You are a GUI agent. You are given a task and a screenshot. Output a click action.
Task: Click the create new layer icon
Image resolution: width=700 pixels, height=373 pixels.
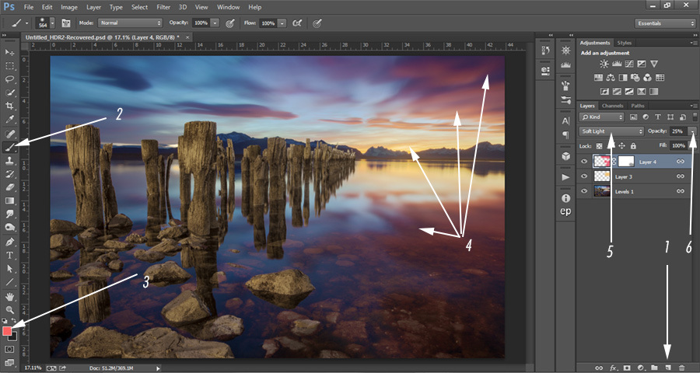pyautogui.click(x=667, y=366)
